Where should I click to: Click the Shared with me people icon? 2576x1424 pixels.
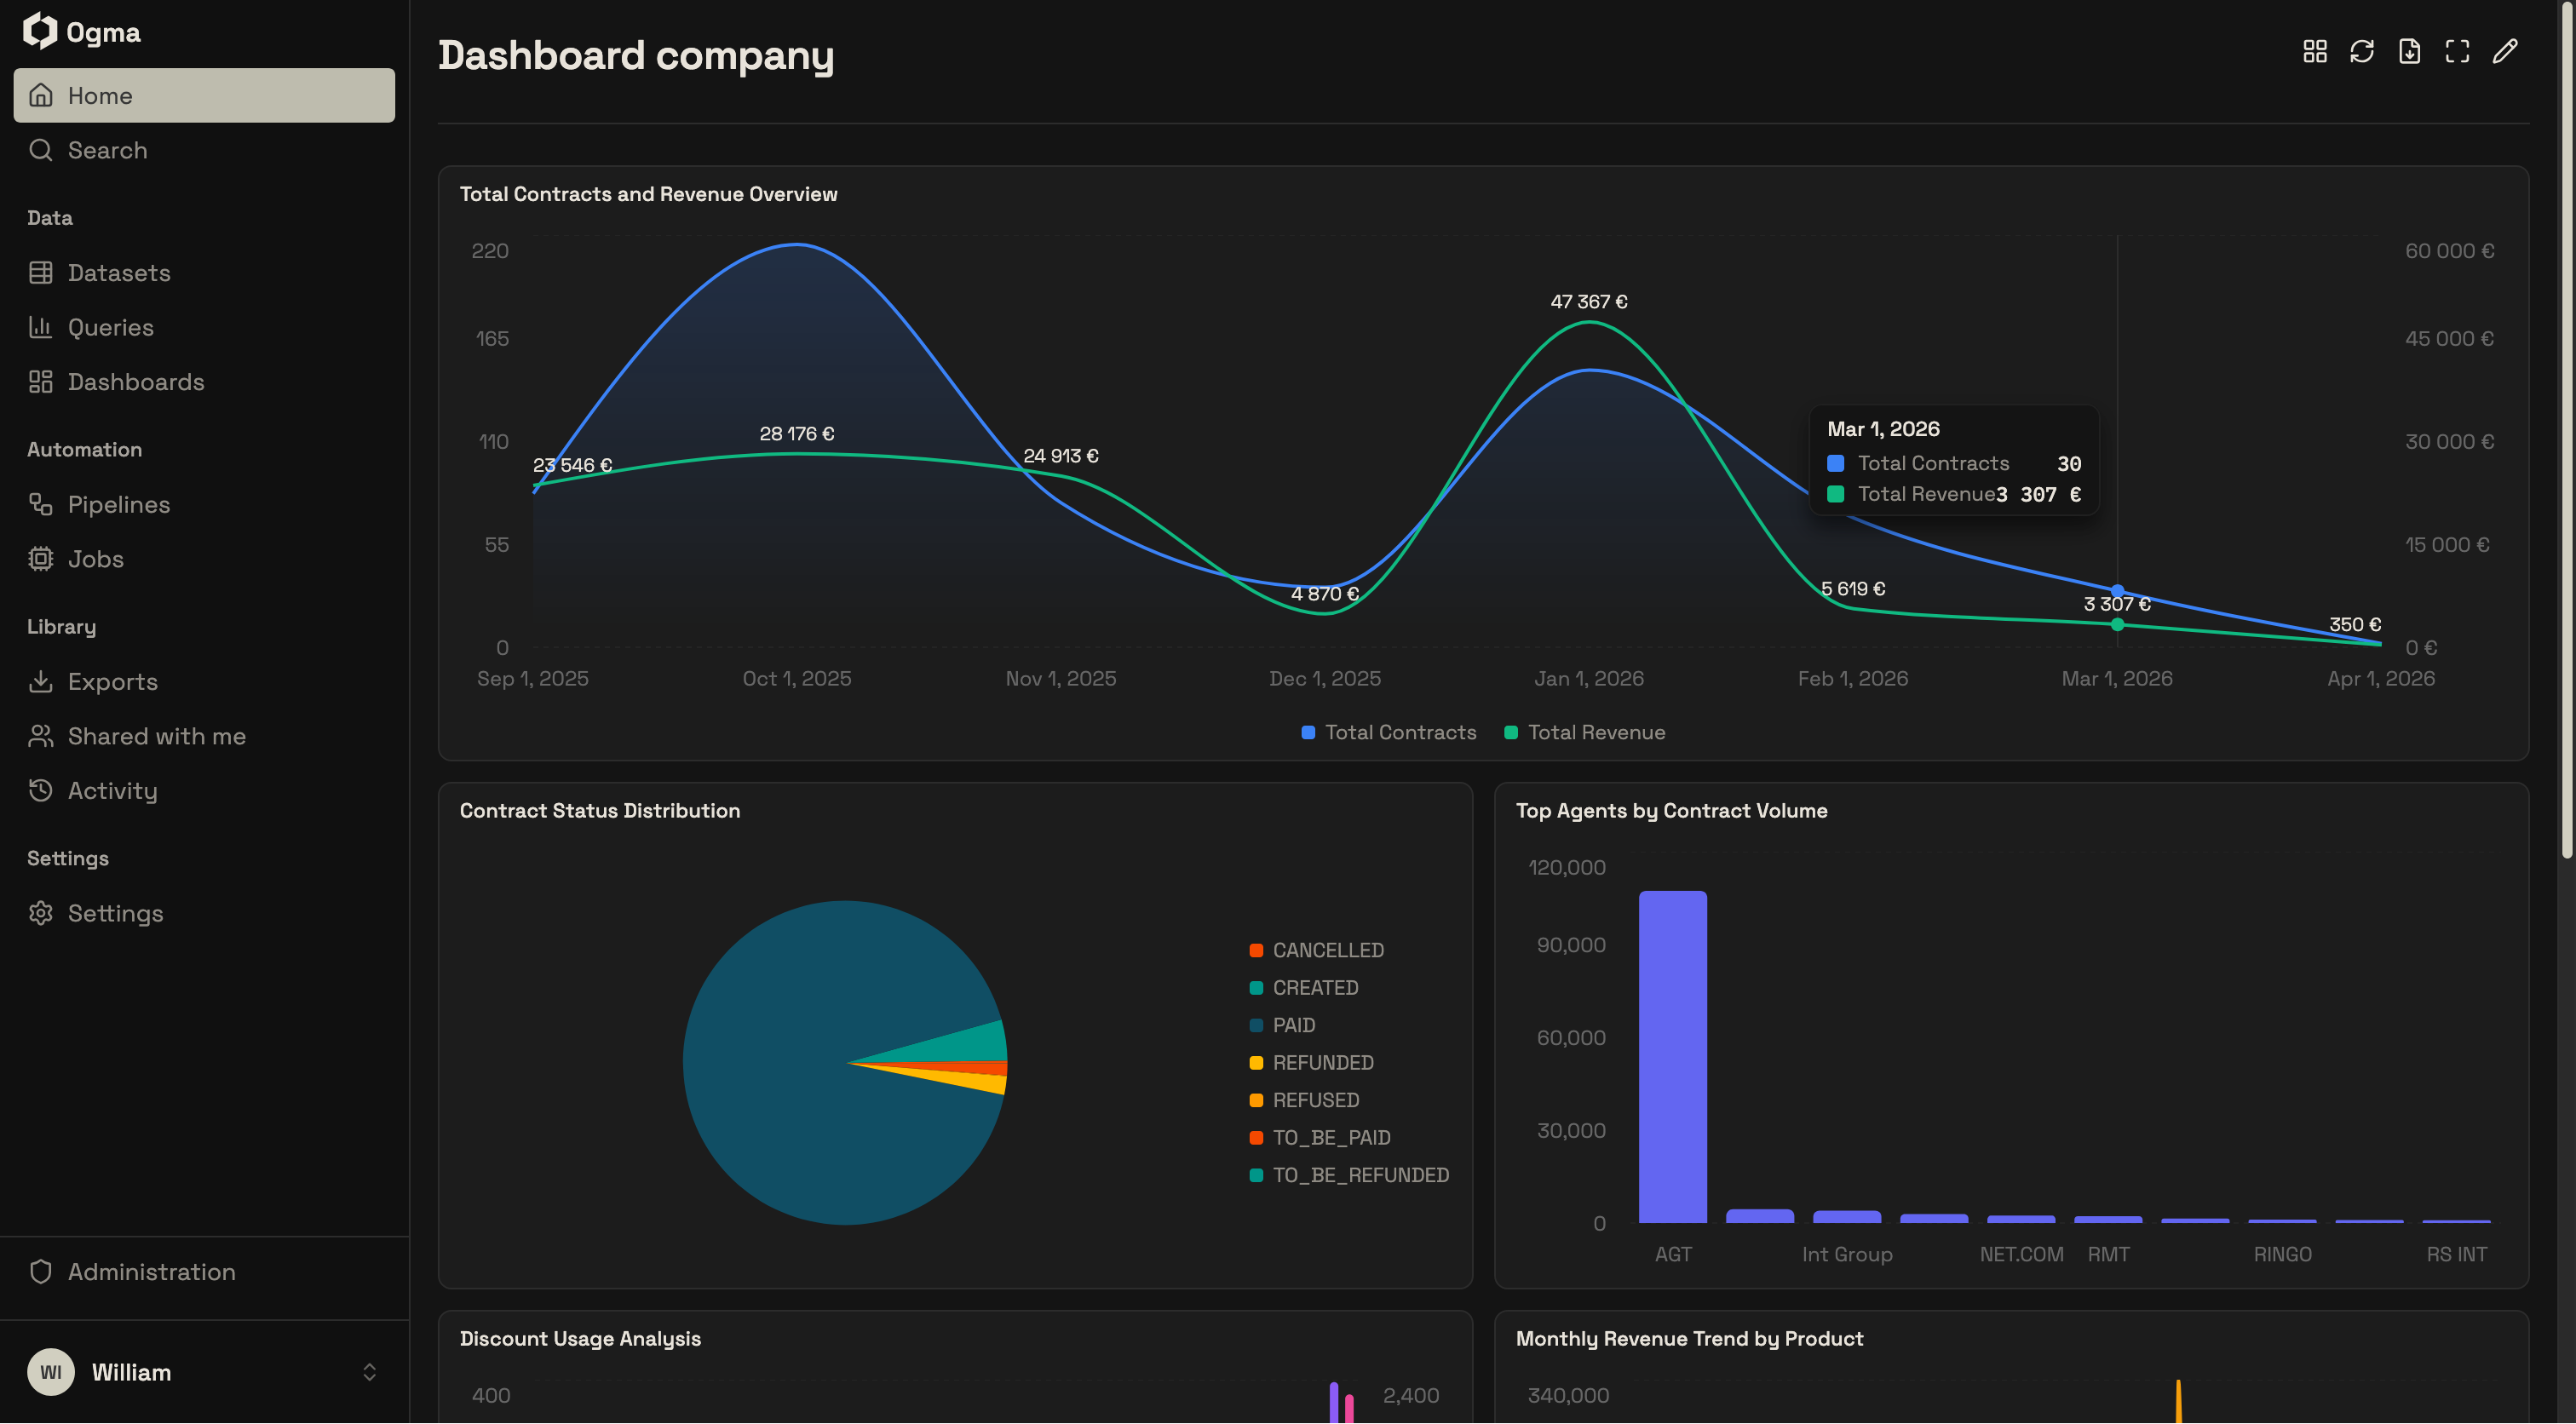pos(40,736)
